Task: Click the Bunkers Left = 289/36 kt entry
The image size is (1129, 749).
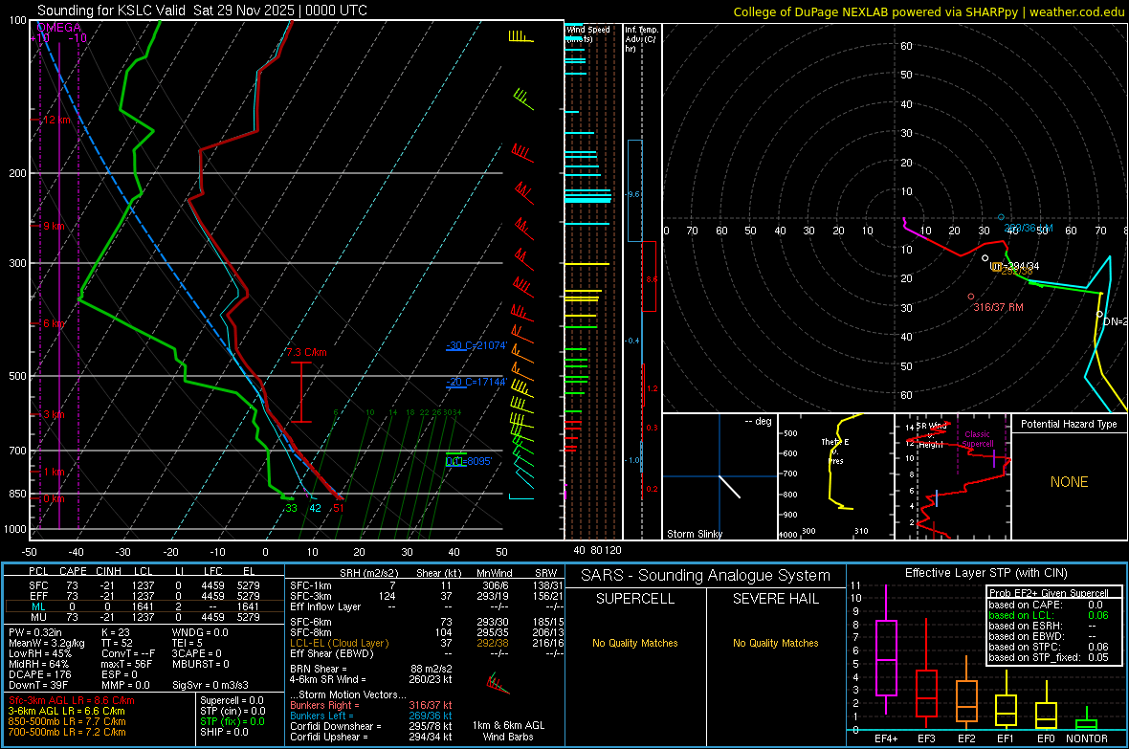Action: coord(371,716)
